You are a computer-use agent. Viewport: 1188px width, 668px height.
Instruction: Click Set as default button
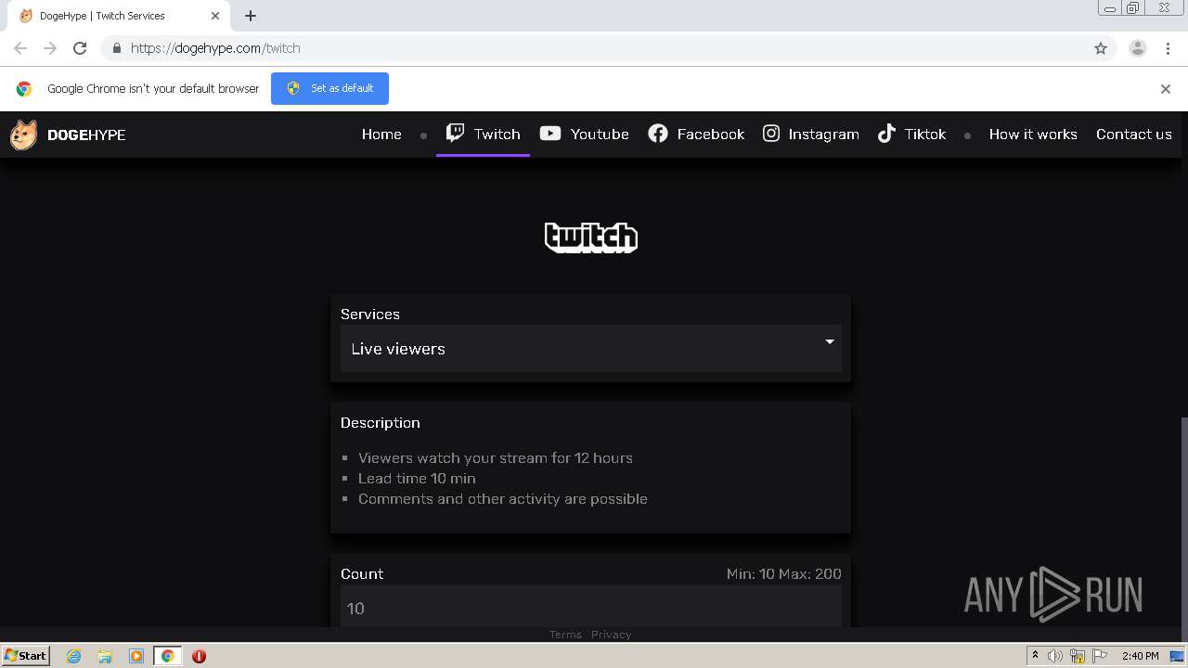pos(329,88)
